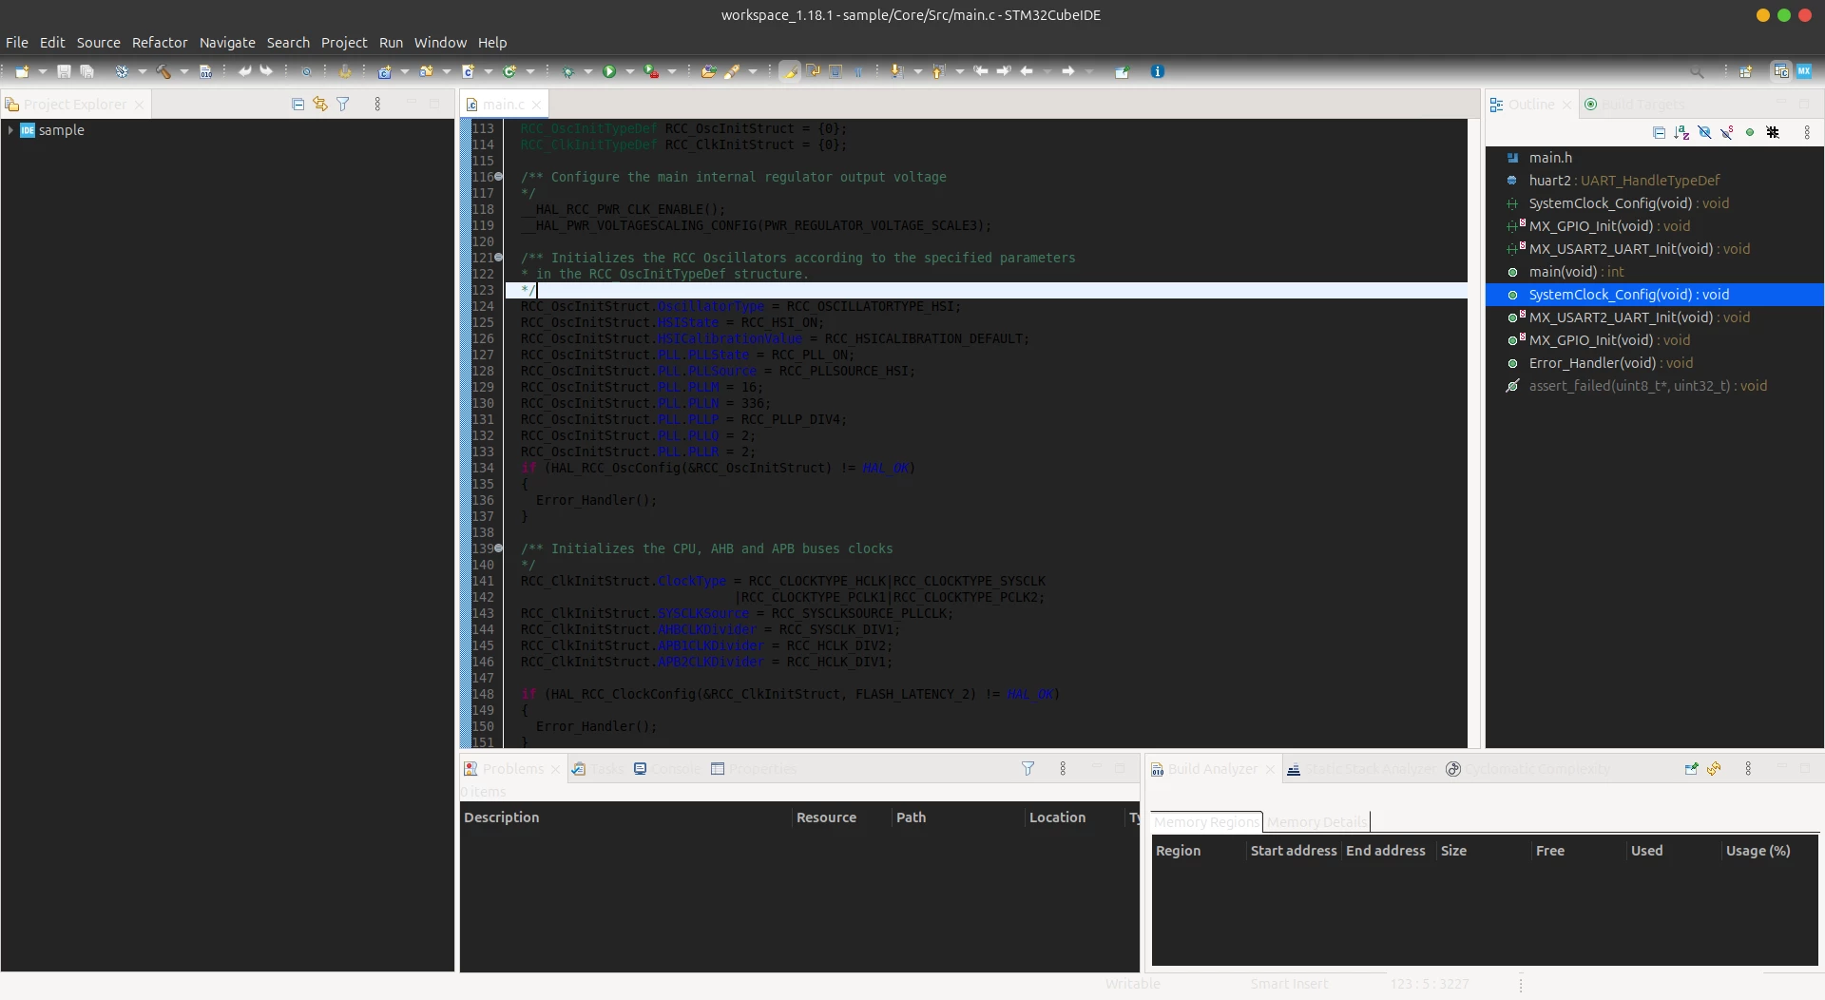1825x1000 pixels.
Task: Open Debug dropdown arrow
Action: tap(587, 71)
